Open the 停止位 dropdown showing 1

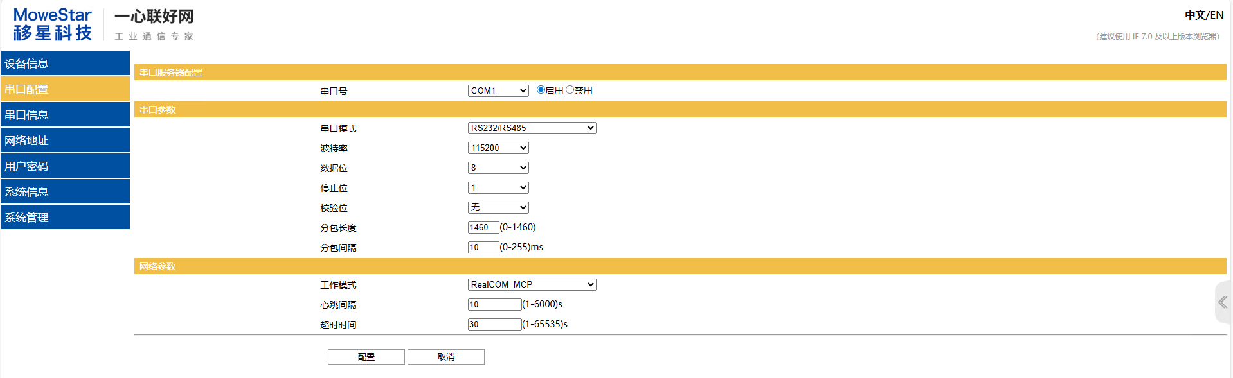click(x=498, y=187)
